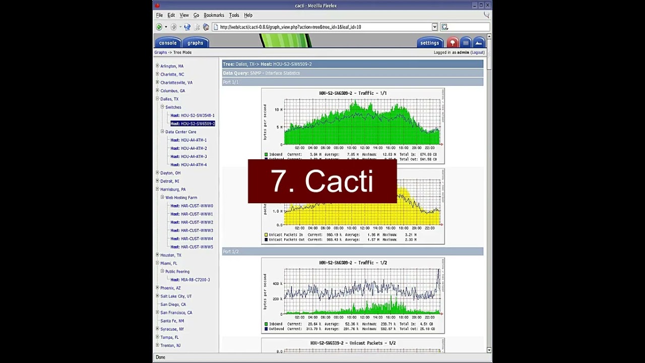Collapse the Harrisburg, PA tree node
This screenshot has height=363, width=645.
pyautogui.click(x=157, y=189)
